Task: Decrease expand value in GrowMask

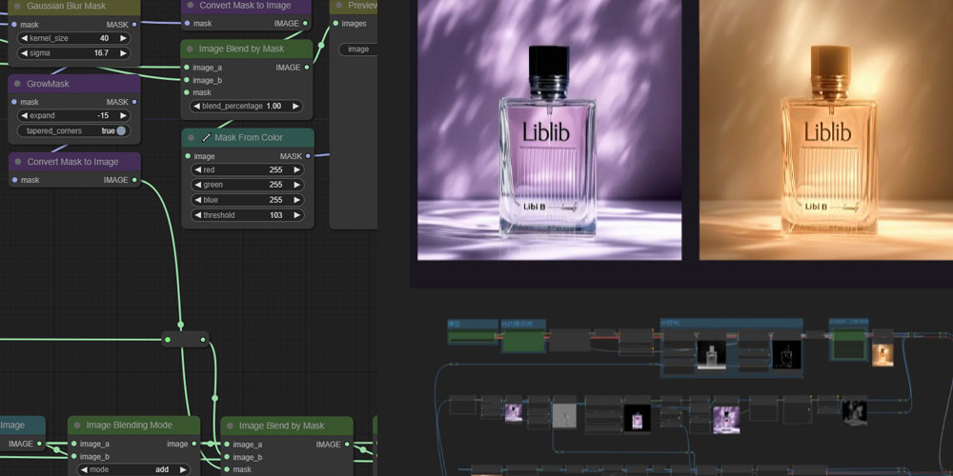Action: coord(25,115)
